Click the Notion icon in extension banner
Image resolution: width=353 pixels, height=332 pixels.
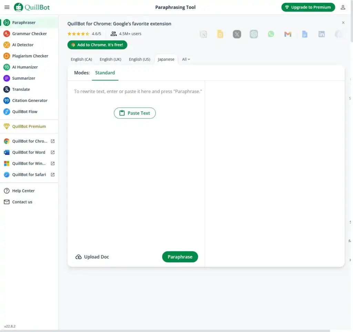(203, 34)
